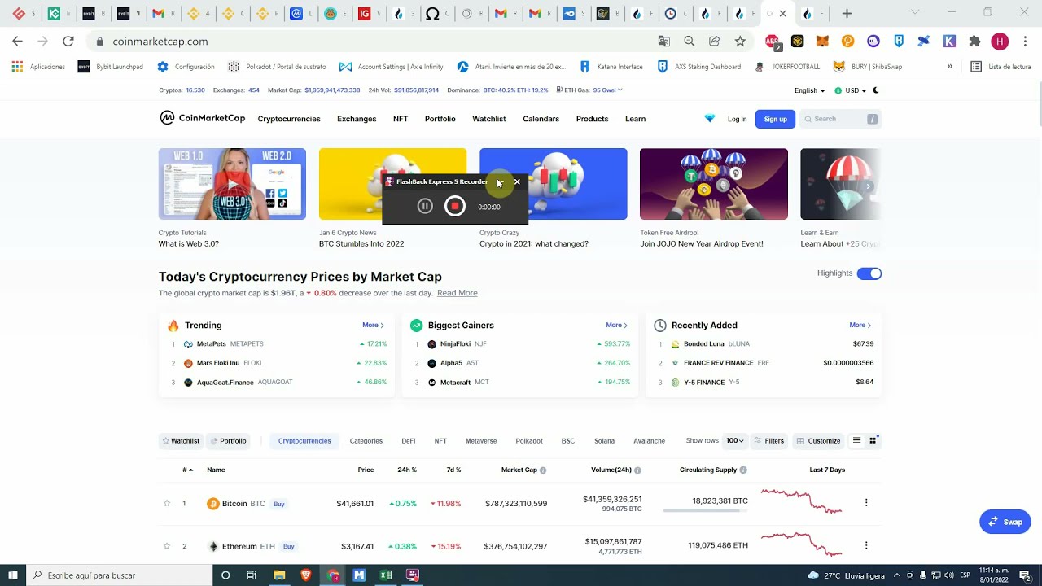The width and height of the screenshot is (1042, 586).
Task: Click the site Search field
Action: coord(841,119)
